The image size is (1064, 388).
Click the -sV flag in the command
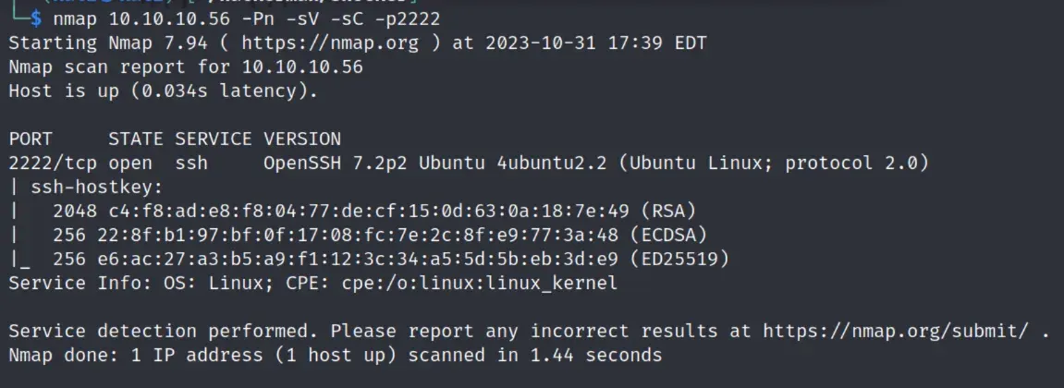pyautogui.click(x=283, y=18)
